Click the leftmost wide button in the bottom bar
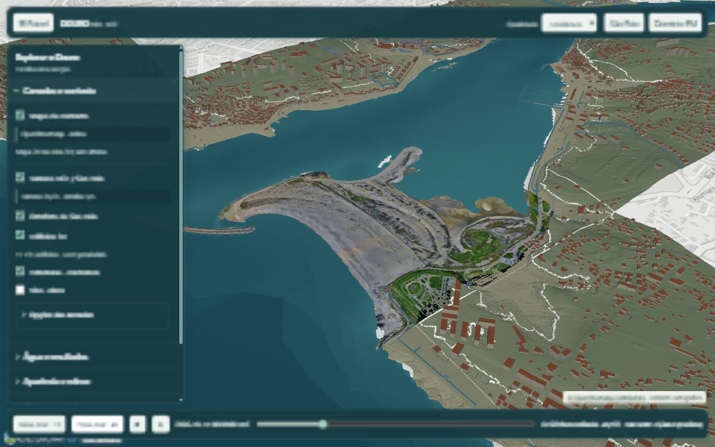715x447 pixels. coord(39,425)
